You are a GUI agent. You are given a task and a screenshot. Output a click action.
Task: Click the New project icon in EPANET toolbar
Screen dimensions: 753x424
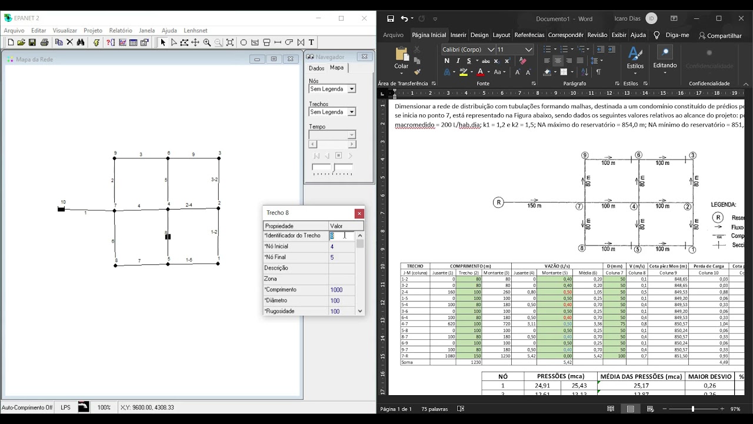pos(11,42)
